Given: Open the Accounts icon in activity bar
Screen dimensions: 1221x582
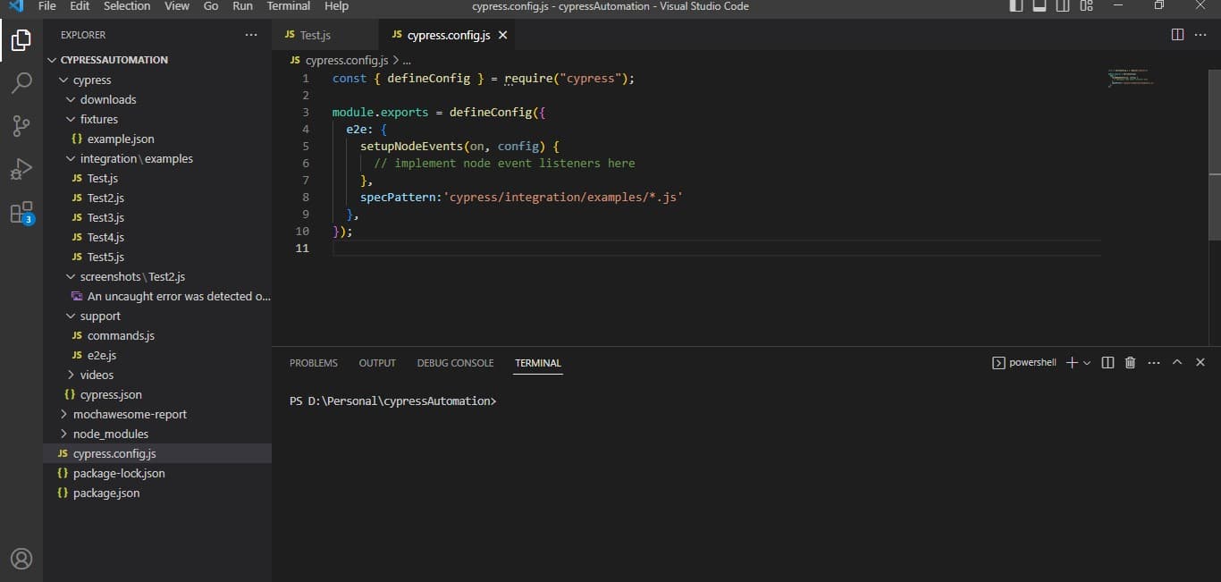Looking at the screenshot, I should (21, 559).
